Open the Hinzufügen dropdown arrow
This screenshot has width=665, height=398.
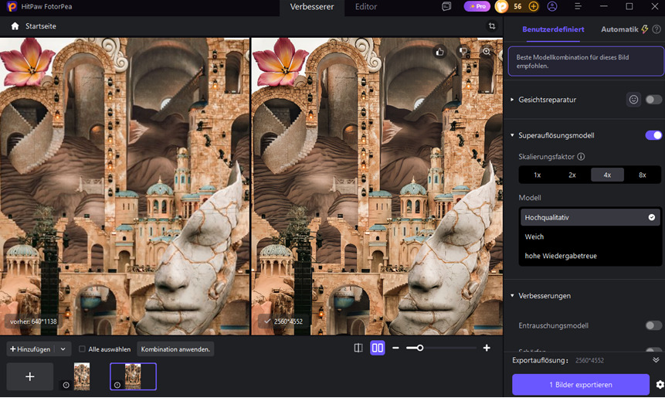pos(63,349)
